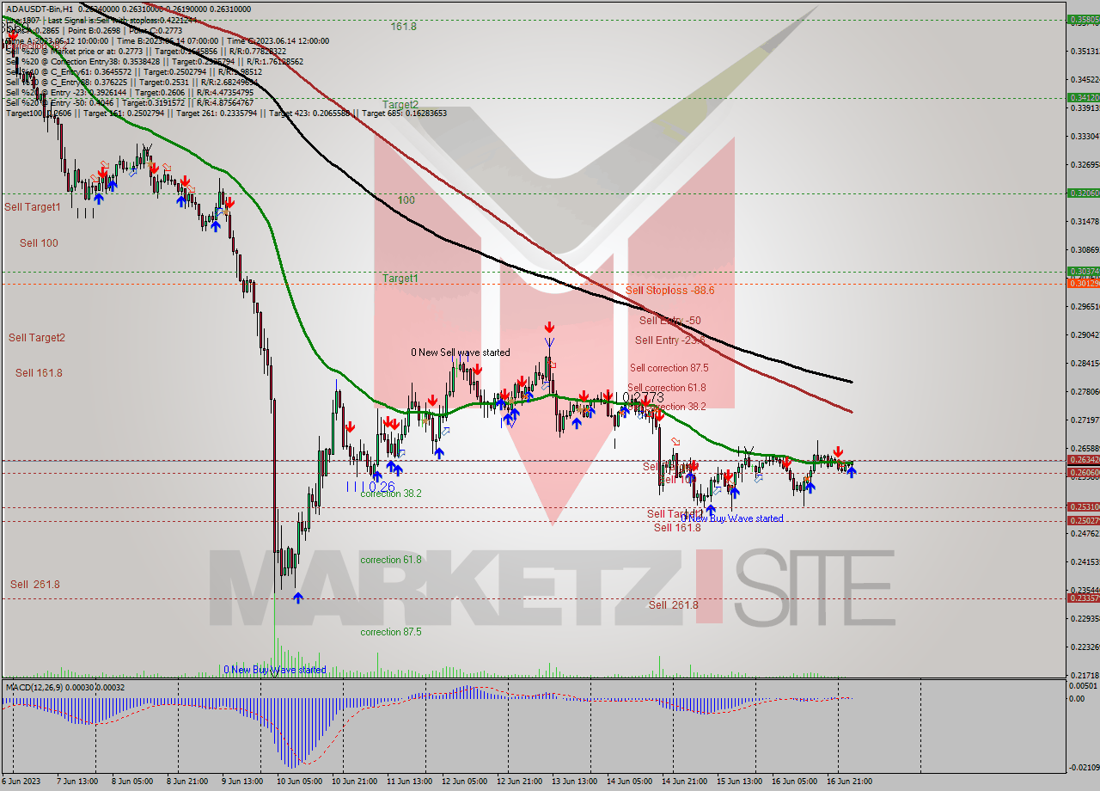The height and width of the screenshot is (791, 1100).
Task: Click the red 0.26342 current price tag
Action: [x=1083, y=460]
